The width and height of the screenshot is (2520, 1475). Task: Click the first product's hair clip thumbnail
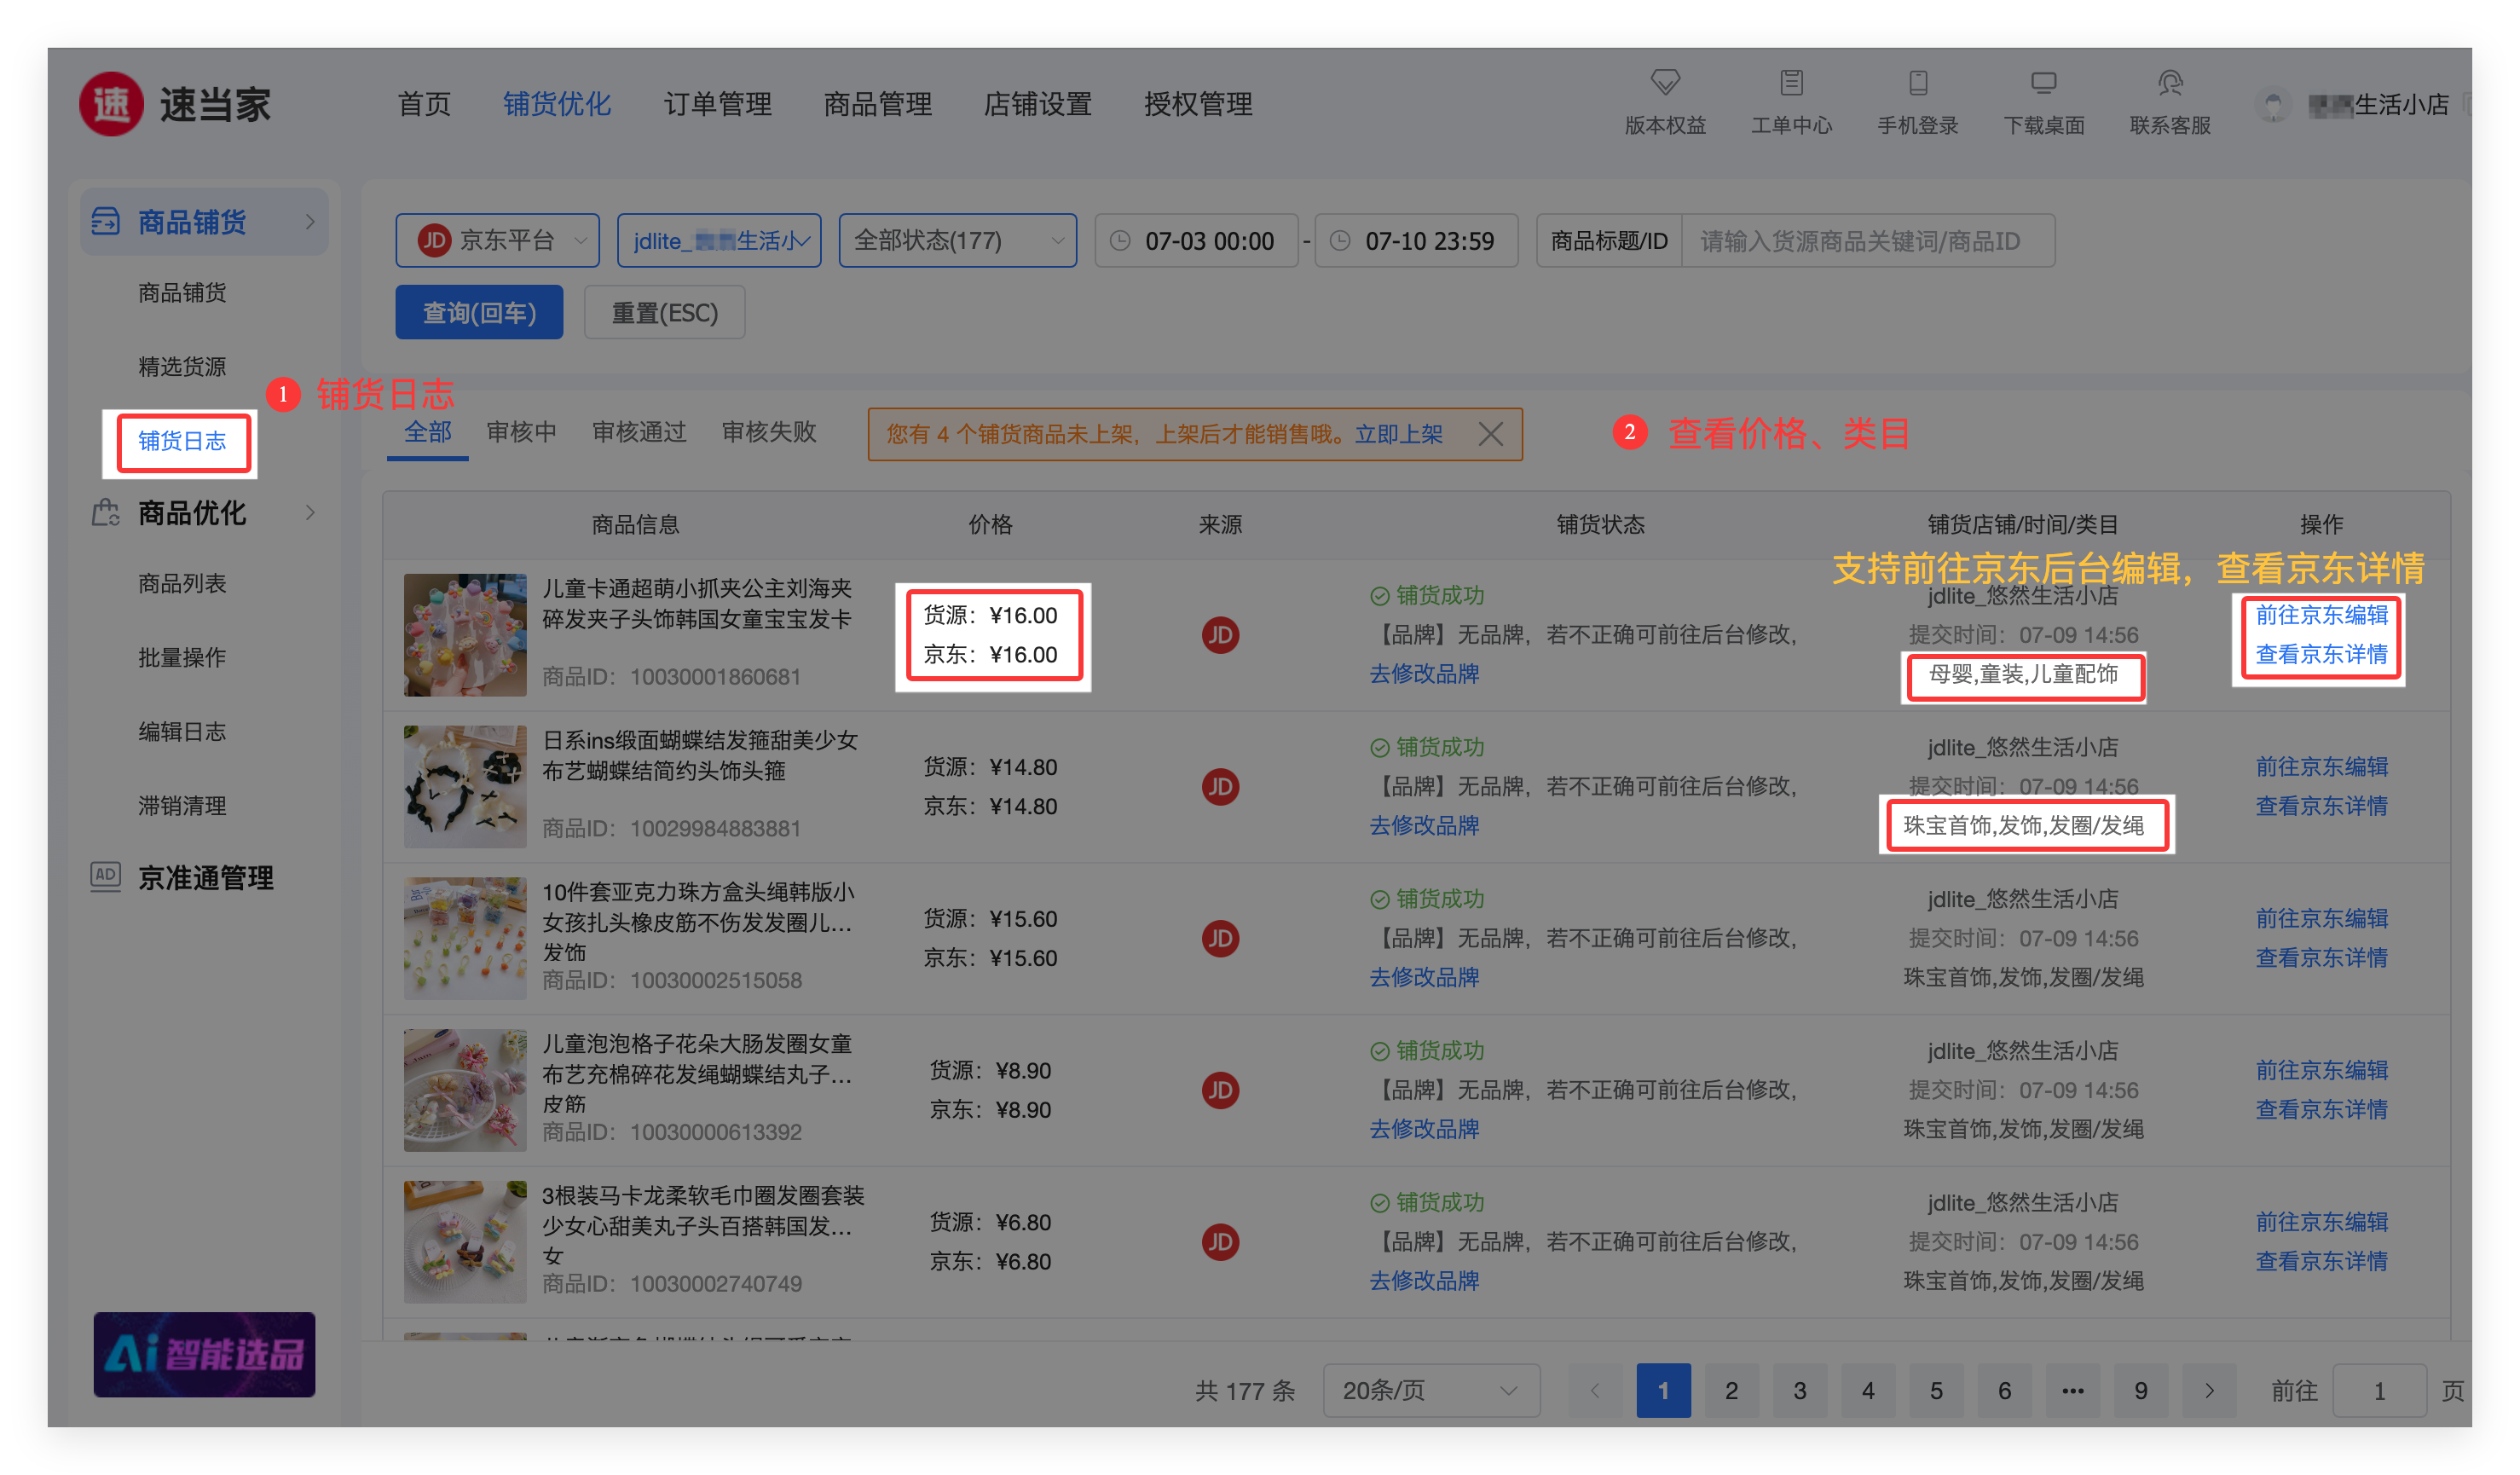(x=465, y=635)
